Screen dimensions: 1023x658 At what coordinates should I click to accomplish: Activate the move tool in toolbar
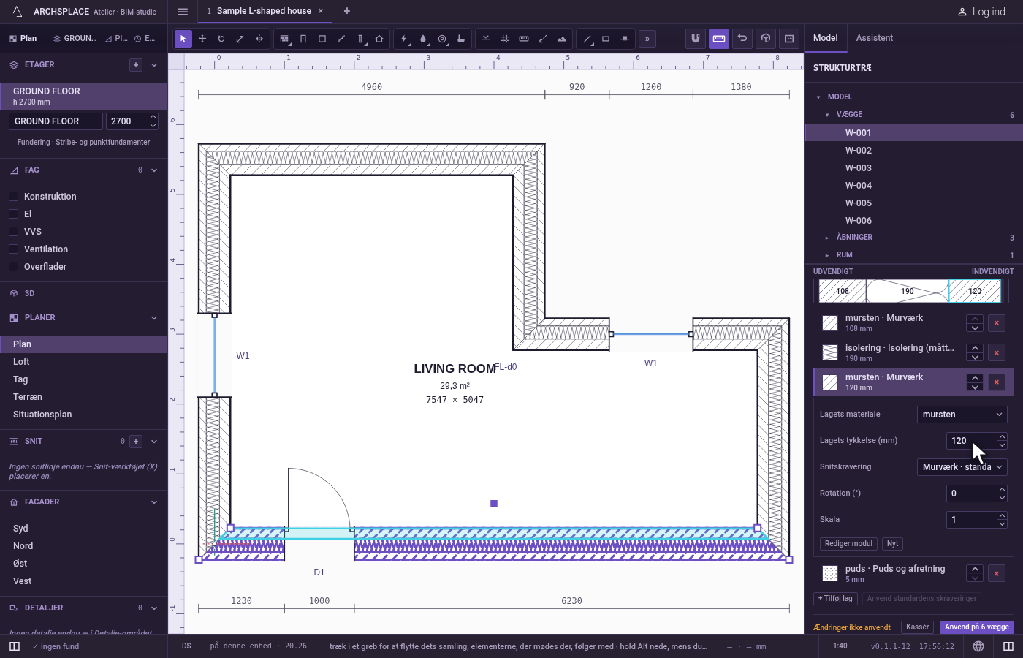[x=202, y=39]
